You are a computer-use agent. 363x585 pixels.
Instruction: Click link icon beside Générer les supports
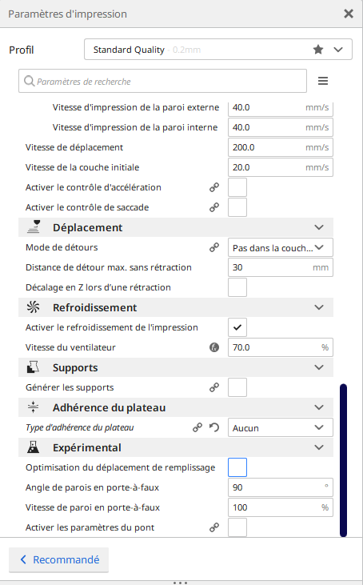(x=214, y=387)
